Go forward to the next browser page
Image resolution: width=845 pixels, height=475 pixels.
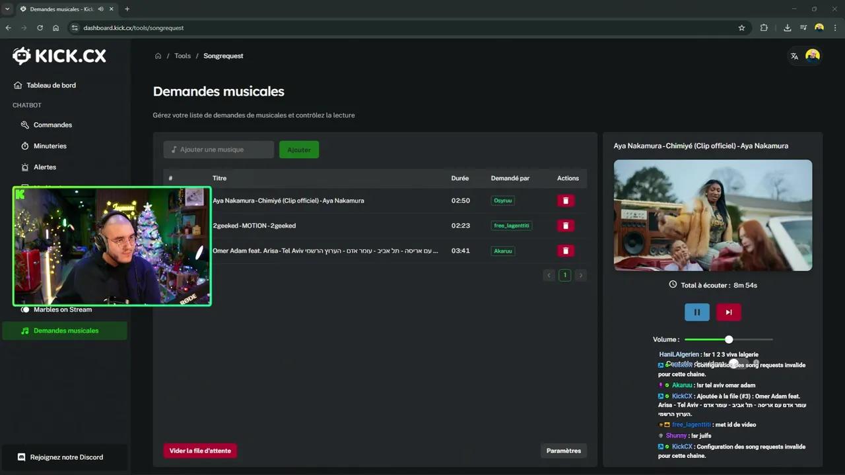coord(24,28)
